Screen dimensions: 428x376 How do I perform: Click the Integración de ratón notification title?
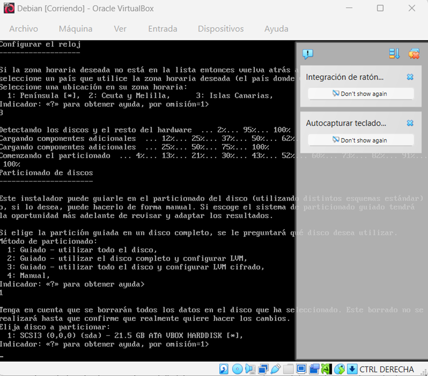[x=344, y=77]
